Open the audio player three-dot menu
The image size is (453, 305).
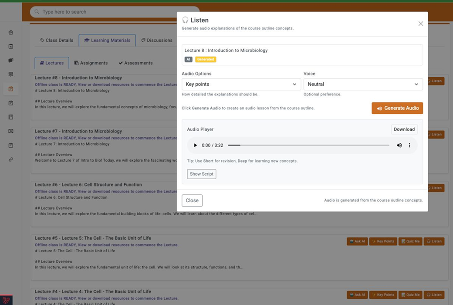[409, 146]
